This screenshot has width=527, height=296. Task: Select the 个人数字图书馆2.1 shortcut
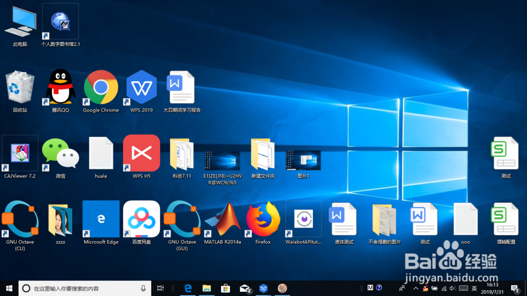(61, 25)
